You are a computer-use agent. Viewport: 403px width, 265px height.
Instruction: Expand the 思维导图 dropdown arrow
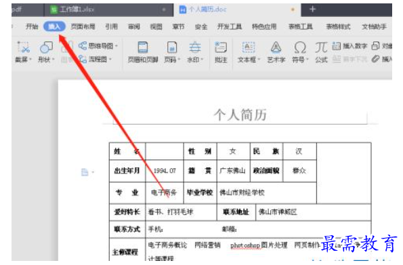click(116, 46)
